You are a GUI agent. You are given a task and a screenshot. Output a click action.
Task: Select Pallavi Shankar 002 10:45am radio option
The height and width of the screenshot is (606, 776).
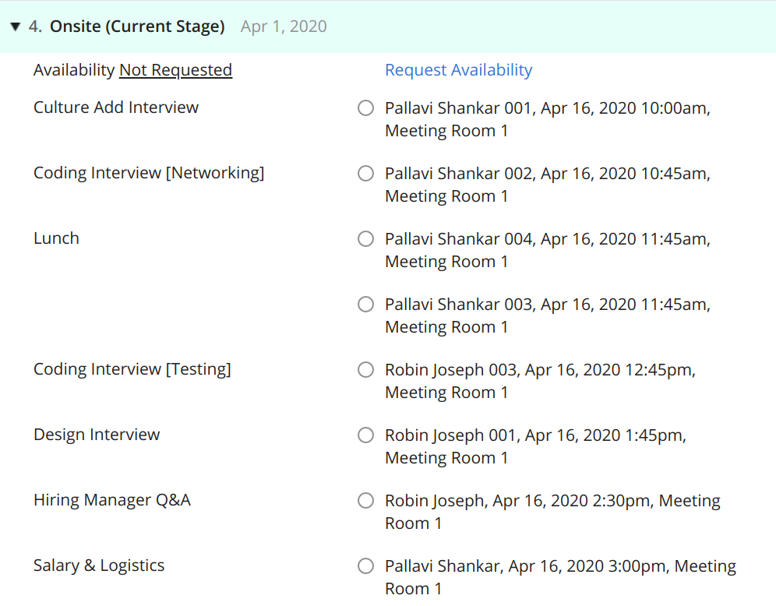[365, 173]
